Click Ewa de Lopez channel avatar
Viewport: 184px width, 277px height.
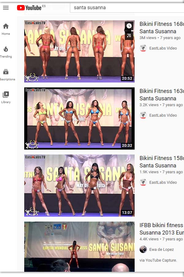point(143,249)
